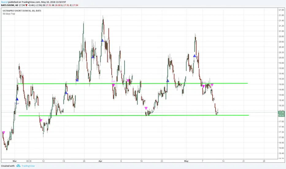Select the pink marker labeled Sell in early April
The height and width of the screenshot is (169, 286).
[113, 85]
